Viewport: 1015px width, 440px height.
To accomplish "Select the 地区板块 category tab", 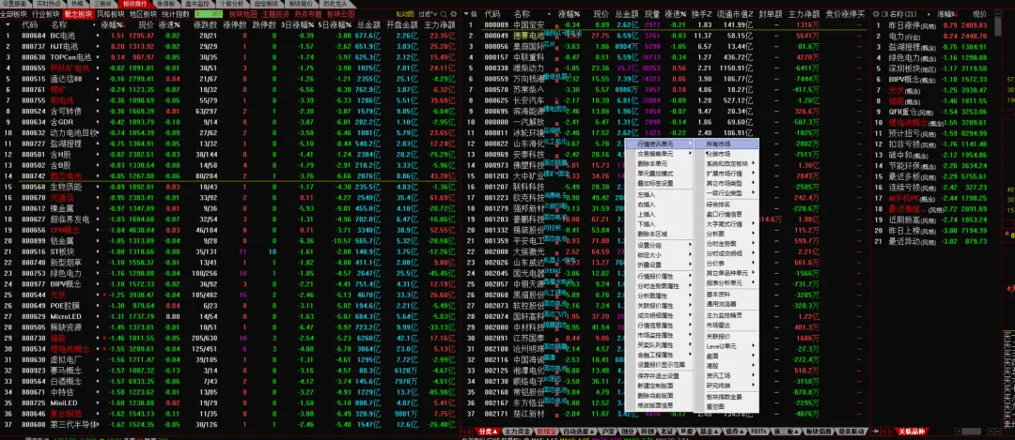I will [143, 13].
